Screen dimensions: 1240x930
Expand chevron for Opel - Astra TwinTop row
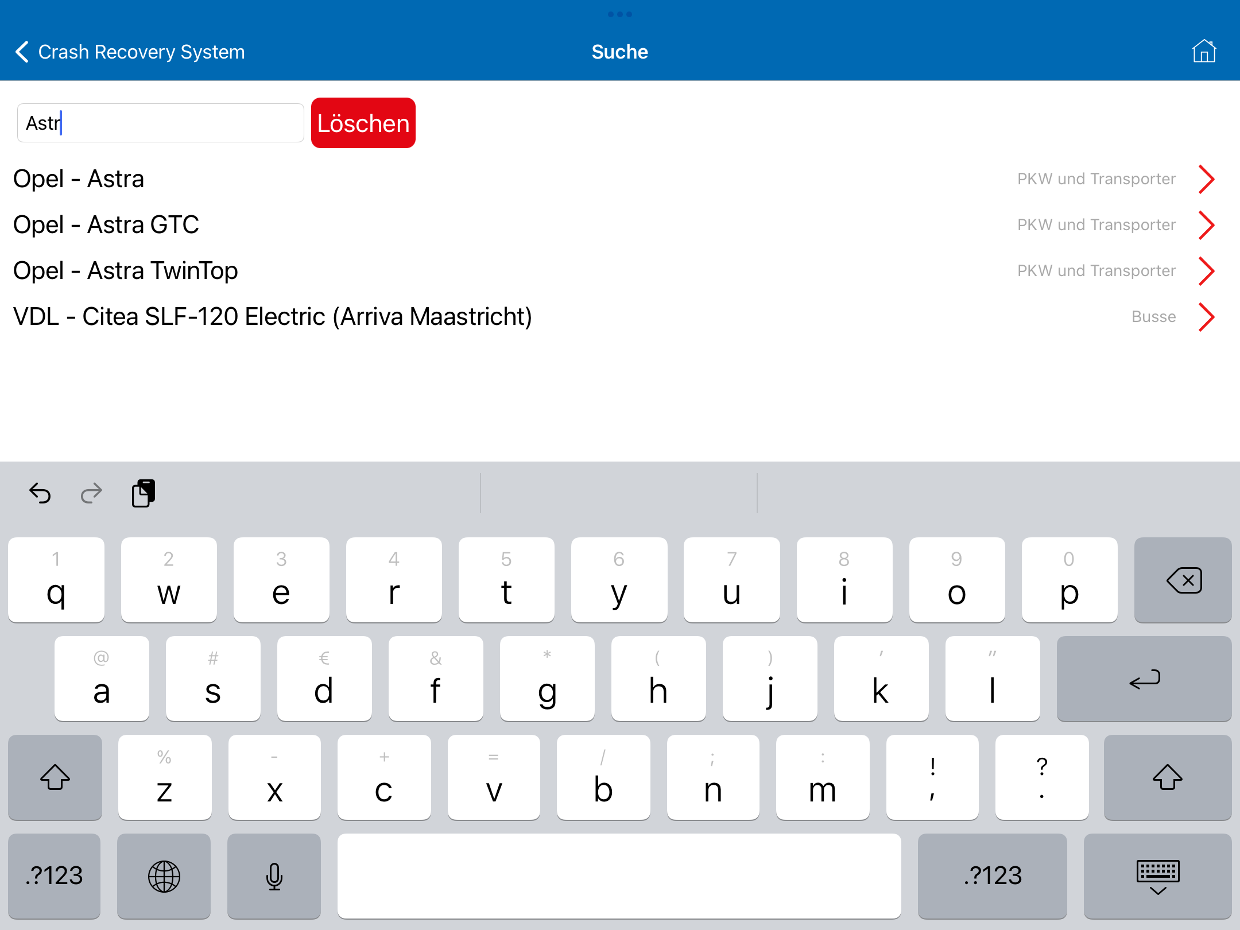click(x=1207, y=271)
